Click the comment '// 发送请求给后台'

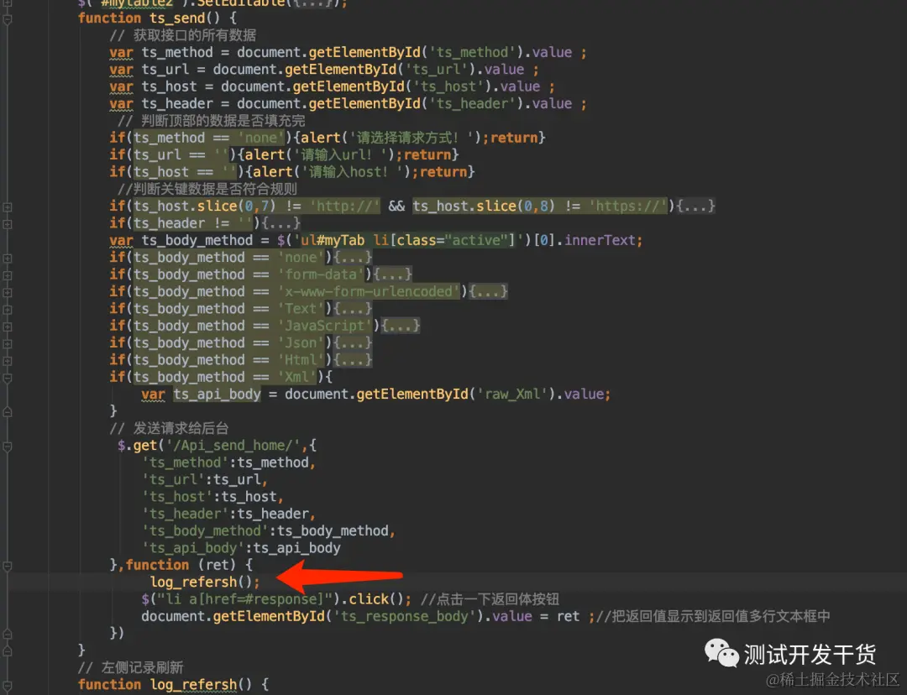170,428
